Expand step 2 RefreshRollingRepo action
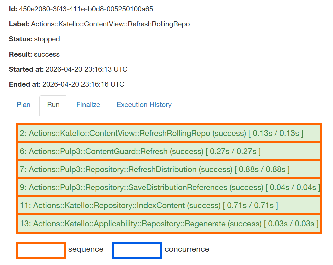333x265 pixels. coord(161,133)
